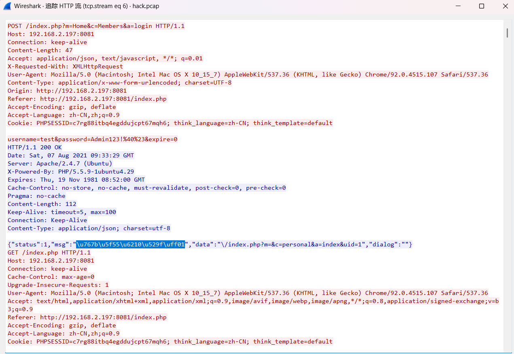514x354 pixels.
Task: Click the X-Powered-By PHP header line
Action: click(x=71, y=172)
